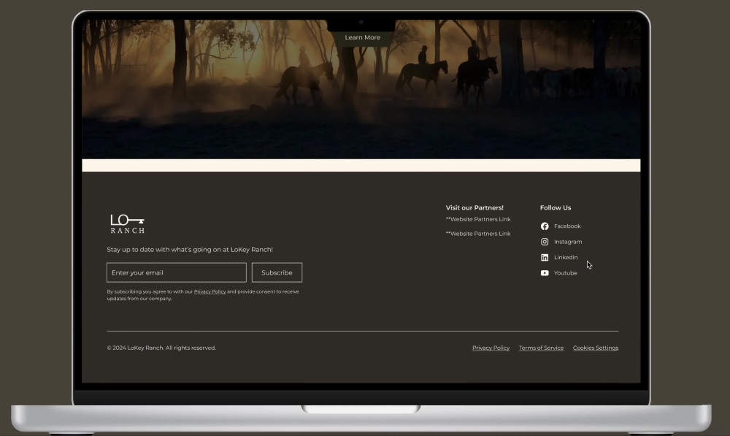Image resolution: width=730 pixels, height=436 pixels.
Task: Click the Stay up to date tagline
Action: pyautogui.click(x=190, y=250)
